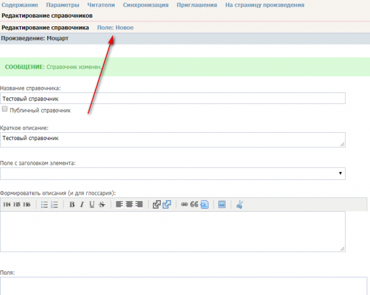The width and height of the screenshot is (370, 295).
Task: Click the H6 heading button
Action: 27,204
